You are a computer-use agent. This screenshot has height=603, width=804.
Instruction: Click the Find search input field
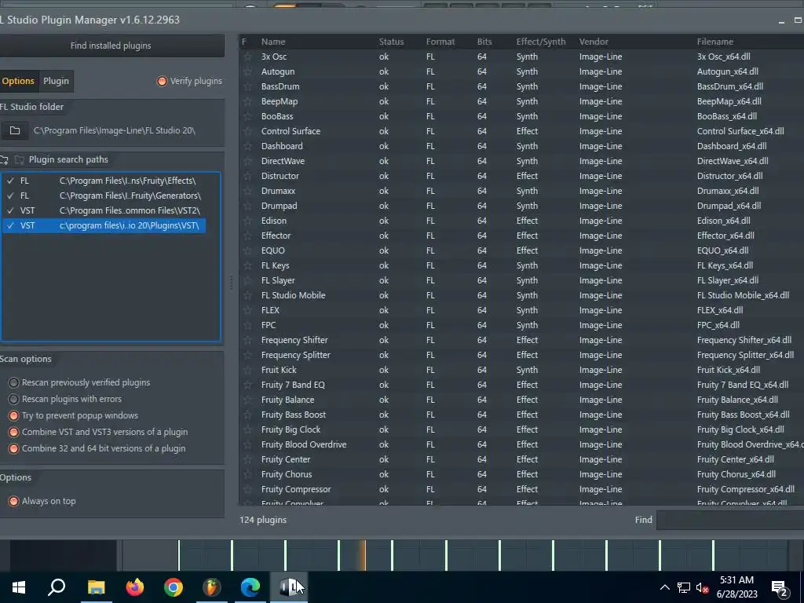(x=730, y=520)
